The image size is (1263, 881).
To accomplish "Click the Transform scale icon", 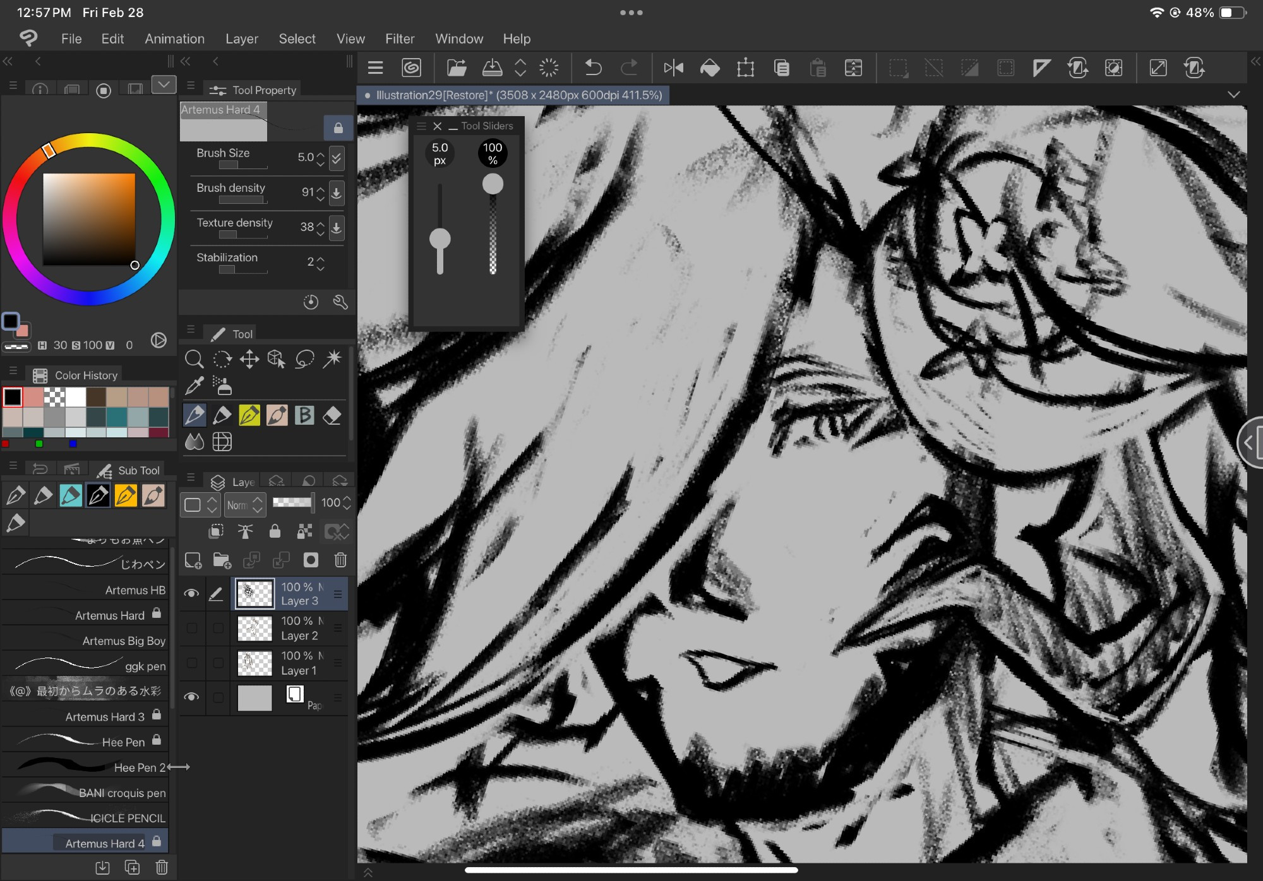I will pyautogui.click(x=746, y=68).
